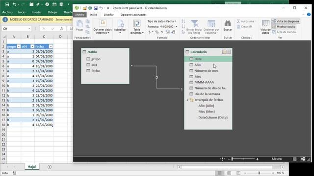Open Dibujar tab in Excel window
This screenshot has height=176, width=314.
(x=52, y=12)
